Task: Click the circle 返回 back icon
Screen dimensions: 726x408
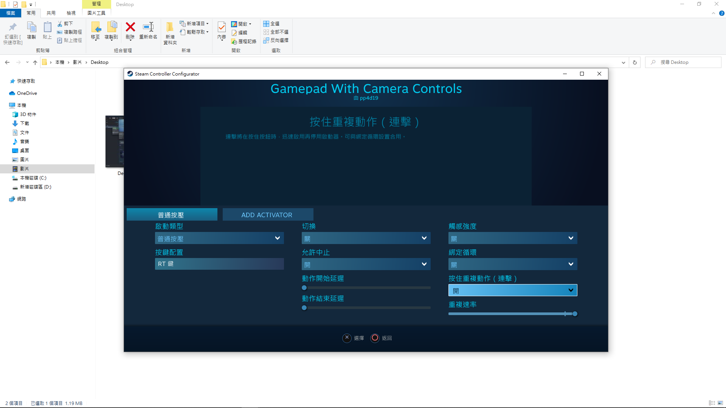Action: tap(375, 338)
